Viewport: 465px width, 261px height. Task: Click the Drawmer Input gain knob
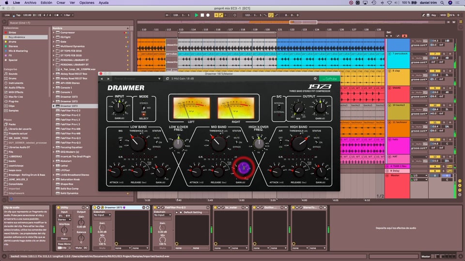pyautogui.click(x=119, y=107)
